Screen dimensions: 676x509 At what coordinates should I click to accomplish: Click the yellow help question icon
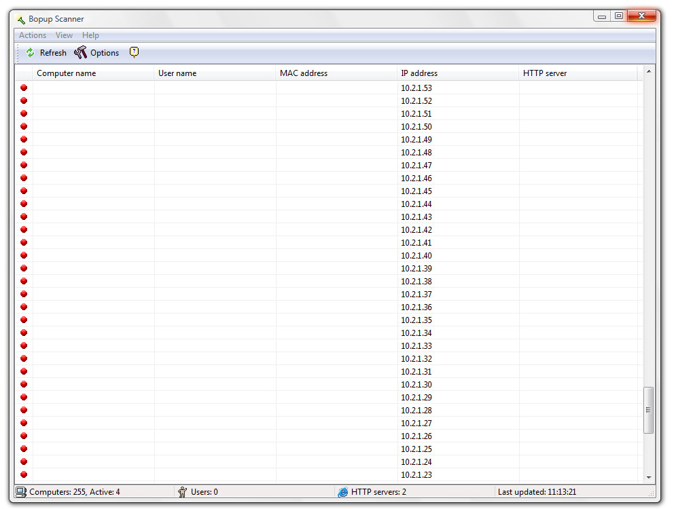click(134, 52)
